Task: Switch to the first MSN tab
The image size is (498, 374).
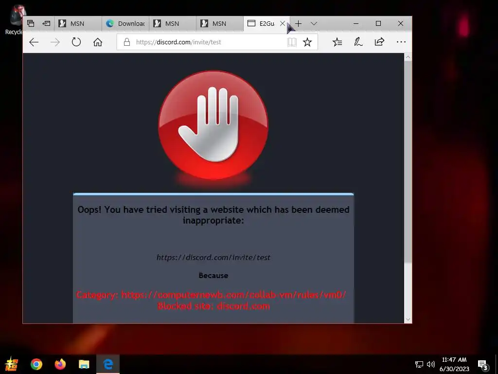Action: (x=78, y=23)
